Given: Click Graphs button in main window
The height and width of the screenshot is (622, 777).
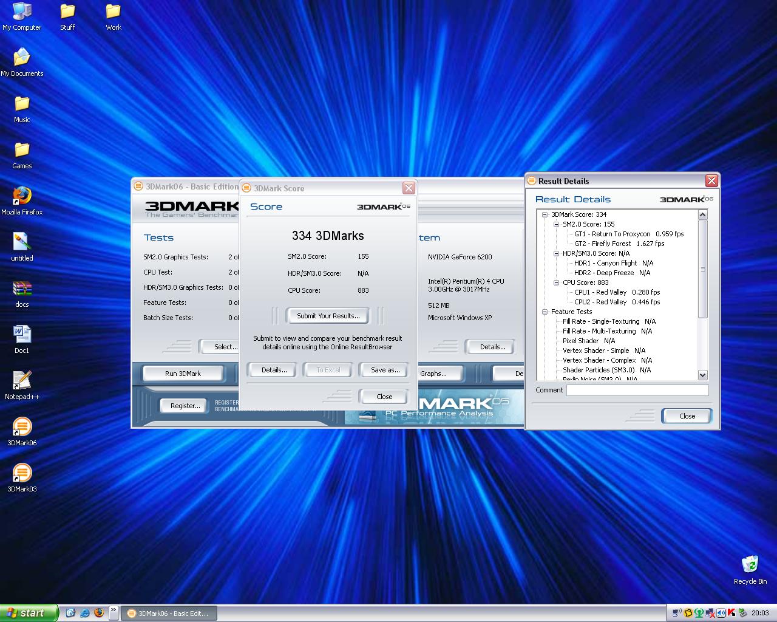Looking at the screenshot, I should click(439, 374).
